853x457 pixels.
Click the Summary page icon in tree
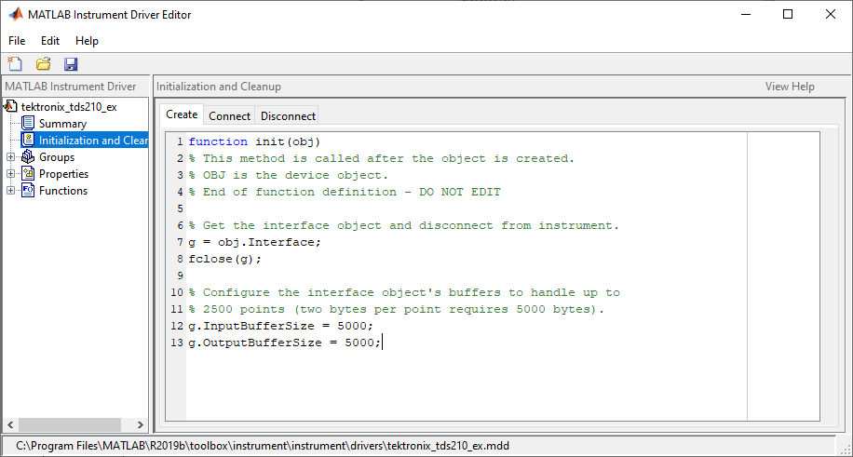29,124
